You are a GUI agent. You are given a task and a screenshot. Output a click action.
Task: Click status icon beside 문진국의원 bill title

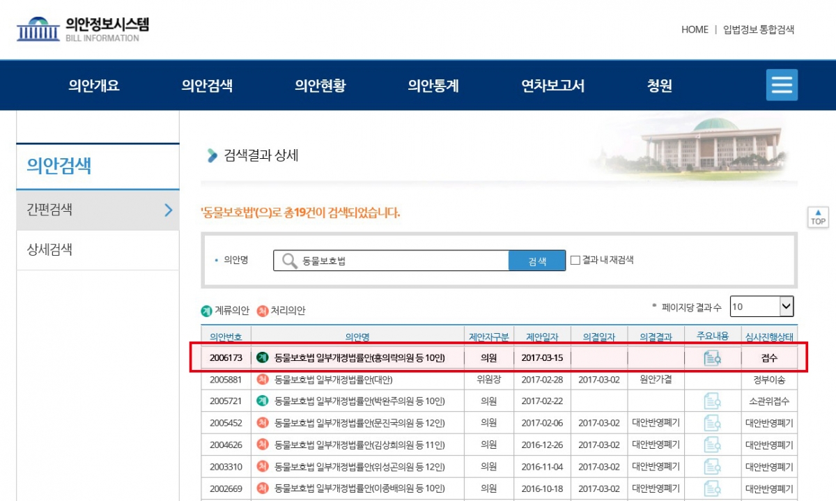(263, 422)
